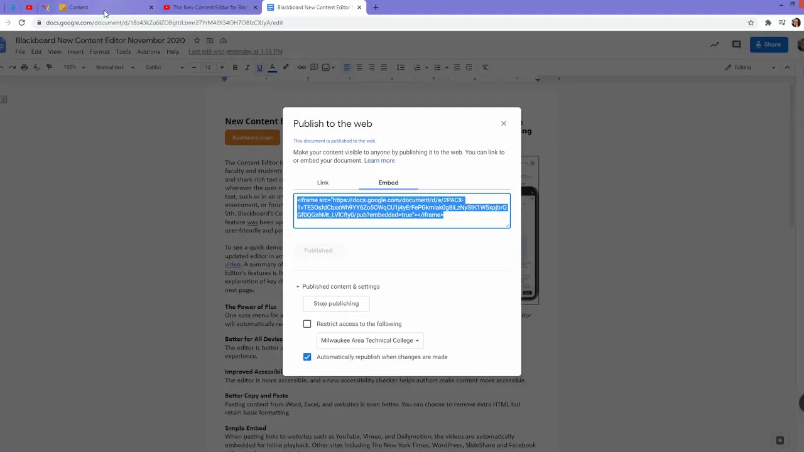This screenshot has width=804, height=452.
Task: Open the Insert menu
Action: point(75,52)
